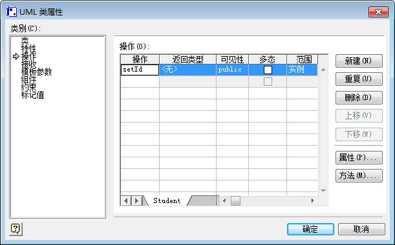The image size is (395, 245).
Task: Click the 返回类型 column header
Action: 187,59
